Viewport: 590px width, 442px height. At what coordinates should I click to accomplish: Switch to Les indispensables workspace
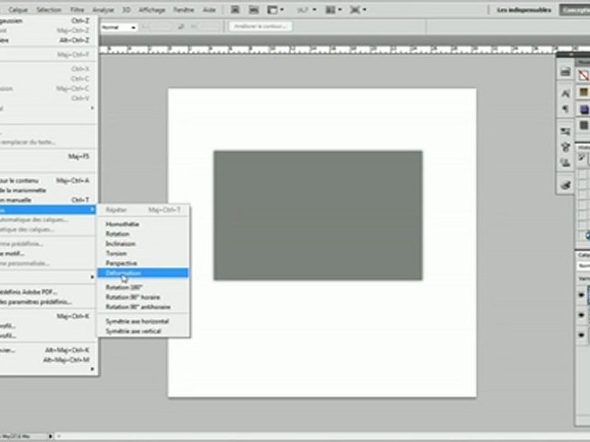524,10
